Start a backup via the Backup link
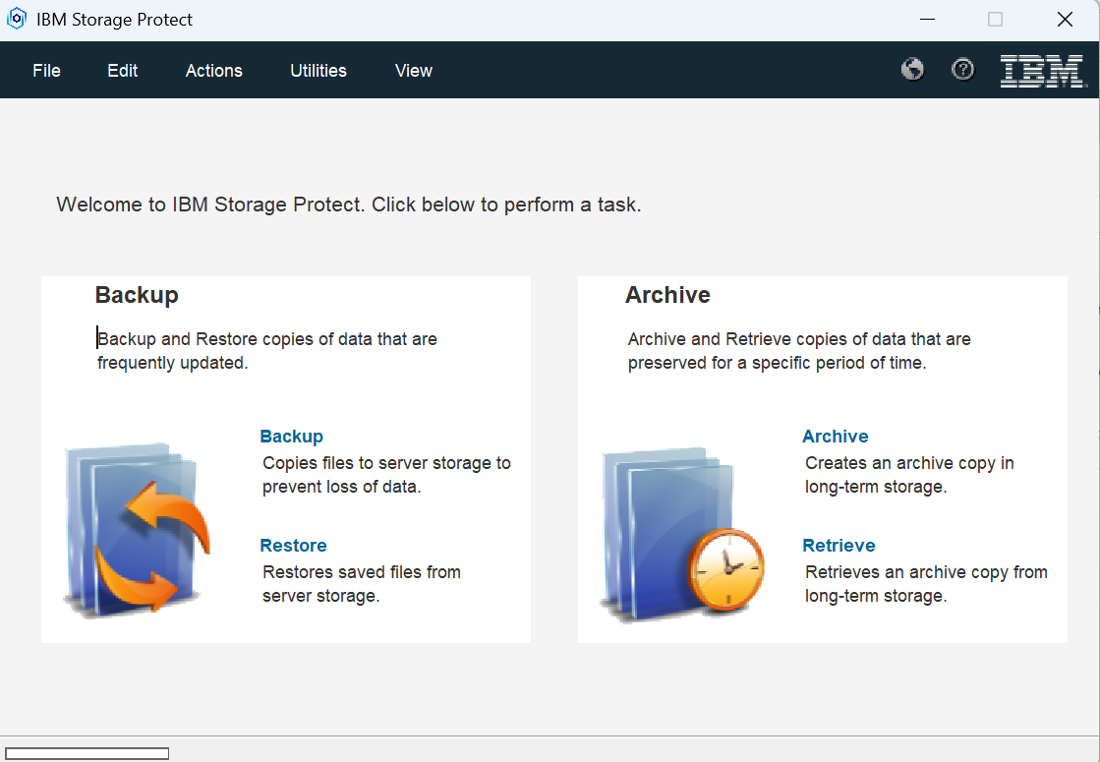1100x762 pixels. click(x=291, y=437)
